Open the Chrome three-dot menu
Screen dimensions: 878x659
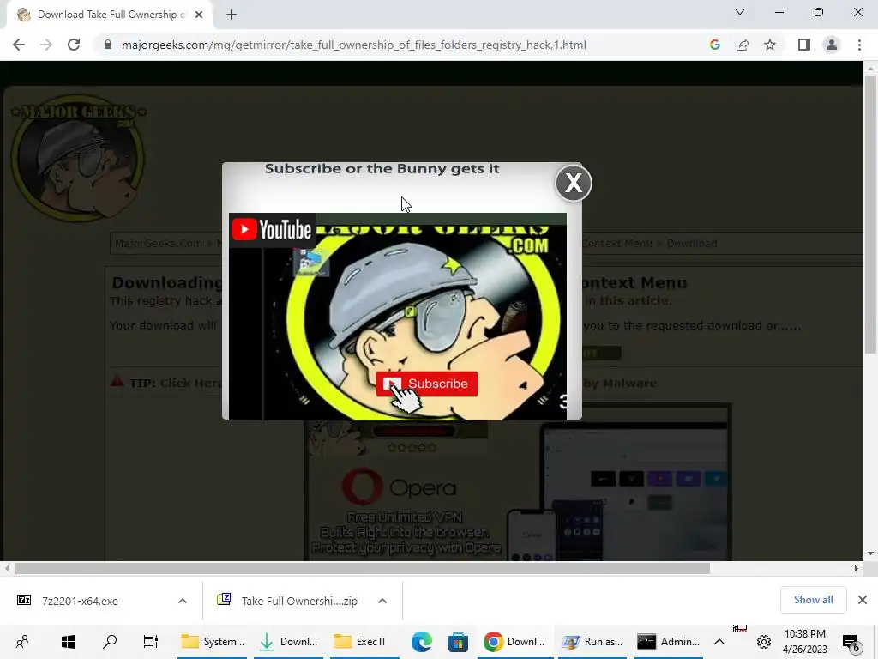click(x=859, y=45)
